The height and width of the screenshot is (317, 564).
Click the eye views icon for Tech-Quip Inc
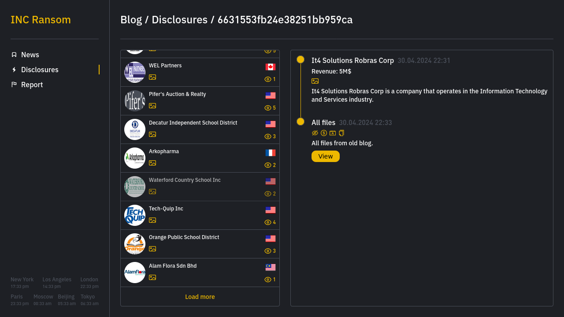click(x=267, y=222)
